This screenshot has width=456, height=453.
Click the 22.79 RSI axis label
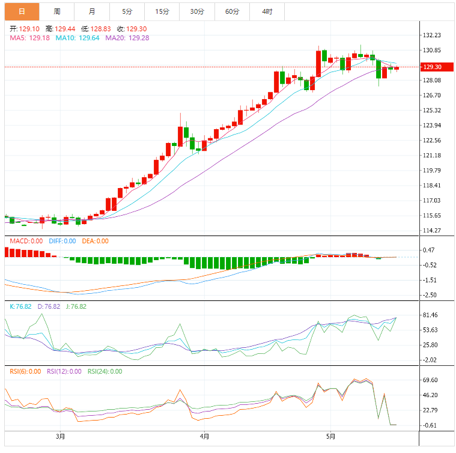click(430, 410)
